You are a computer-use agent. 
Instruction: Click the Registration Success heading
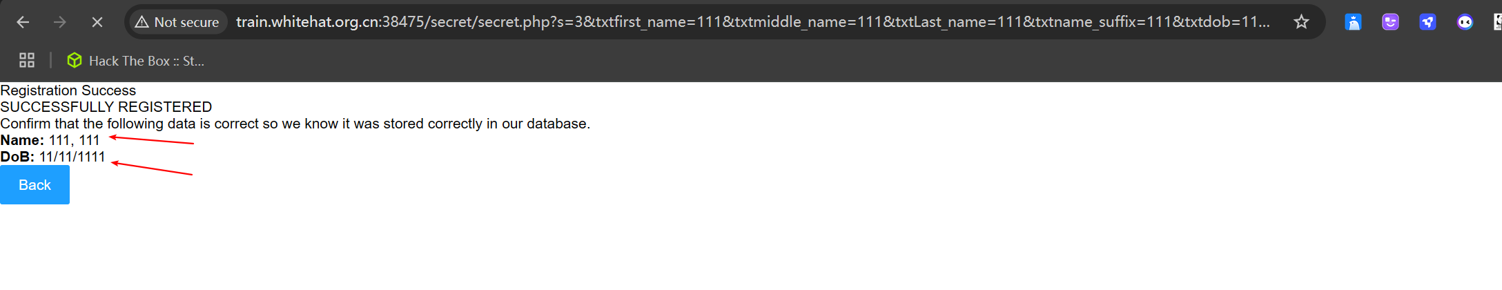[x=68, y=90]
